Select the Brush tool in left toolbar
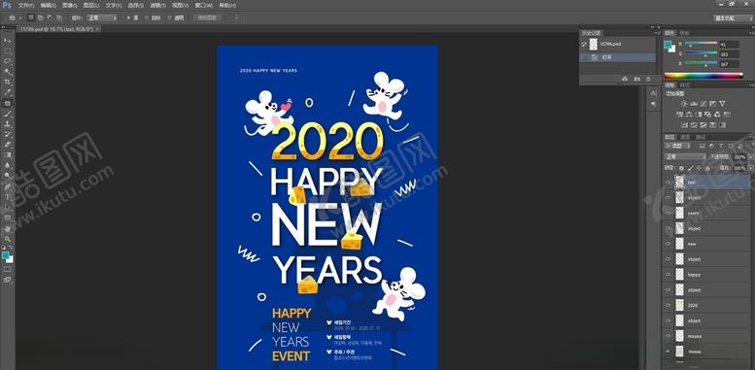Viewport: 755px width, 370px height. pyautogui.click(x=8, y=114)
